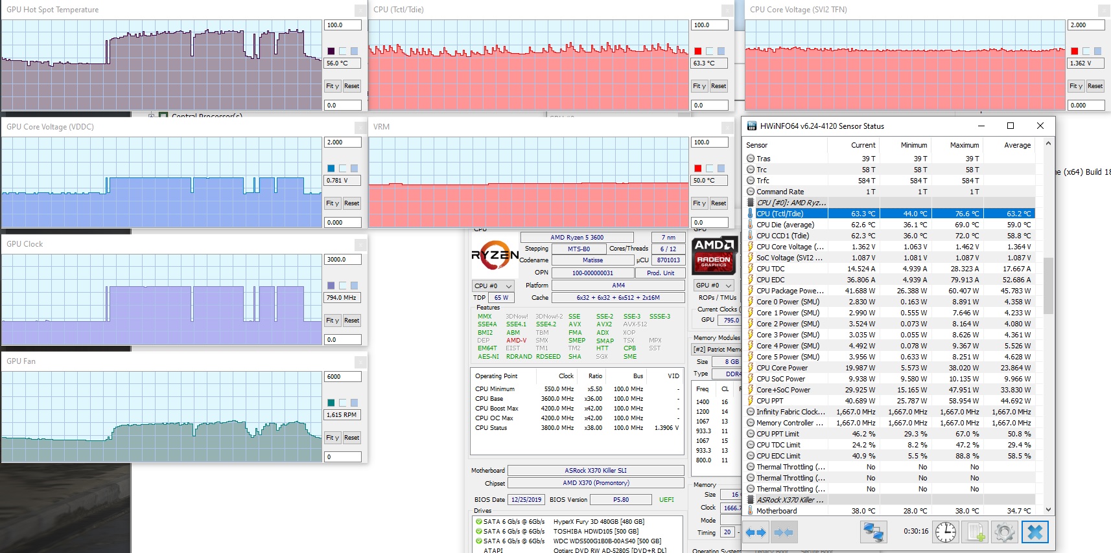Select the CPU EDC sensor row

[x=889, y=280]
